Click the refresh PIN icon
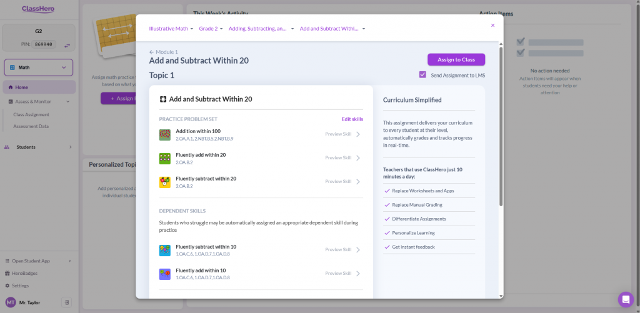 [67, 45]
